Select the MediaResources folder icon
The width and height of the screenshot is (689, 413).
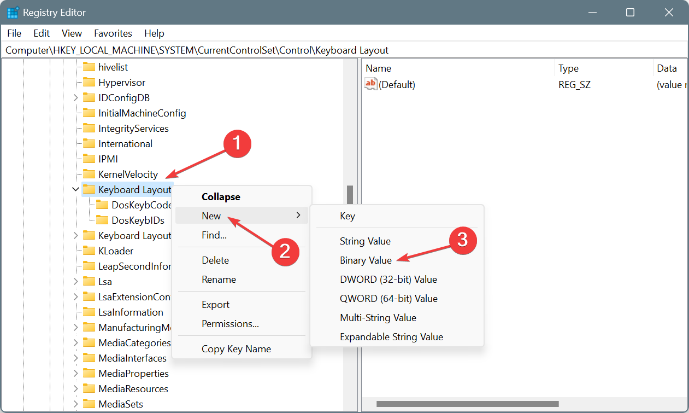(x=89, y=389)
